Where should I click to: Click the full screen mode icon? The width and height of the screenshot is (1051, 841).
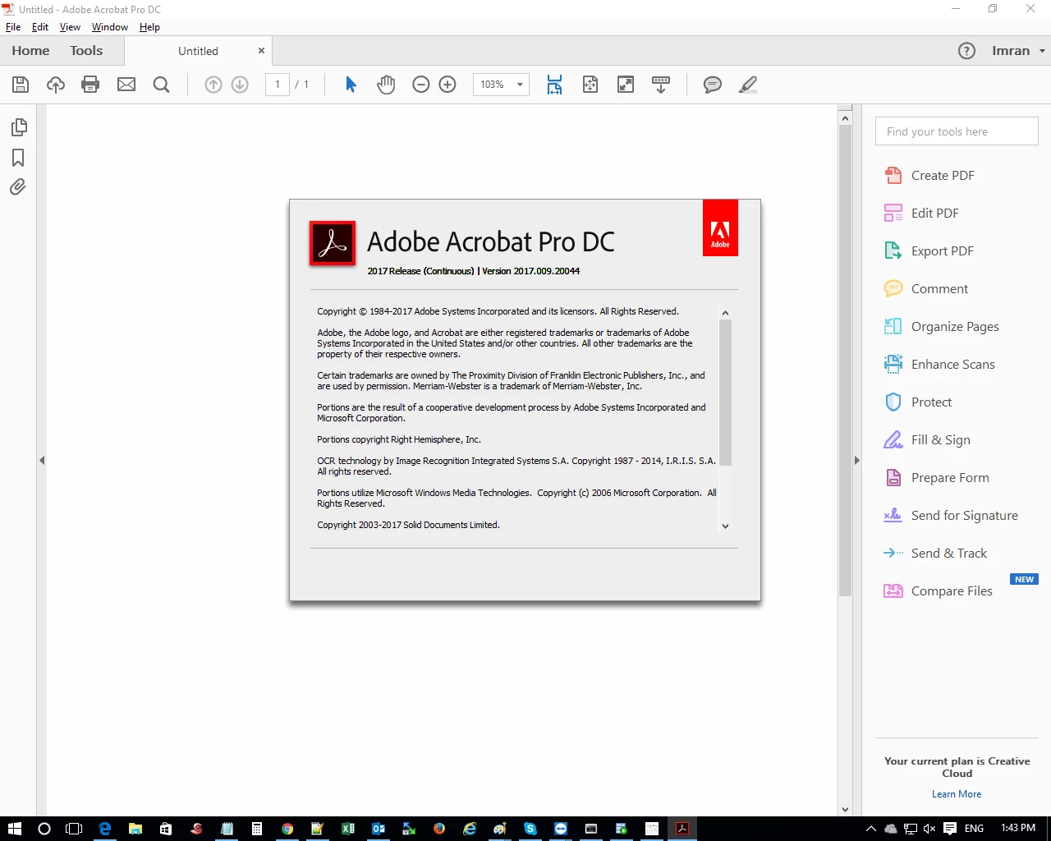click(x=626, y=85)
